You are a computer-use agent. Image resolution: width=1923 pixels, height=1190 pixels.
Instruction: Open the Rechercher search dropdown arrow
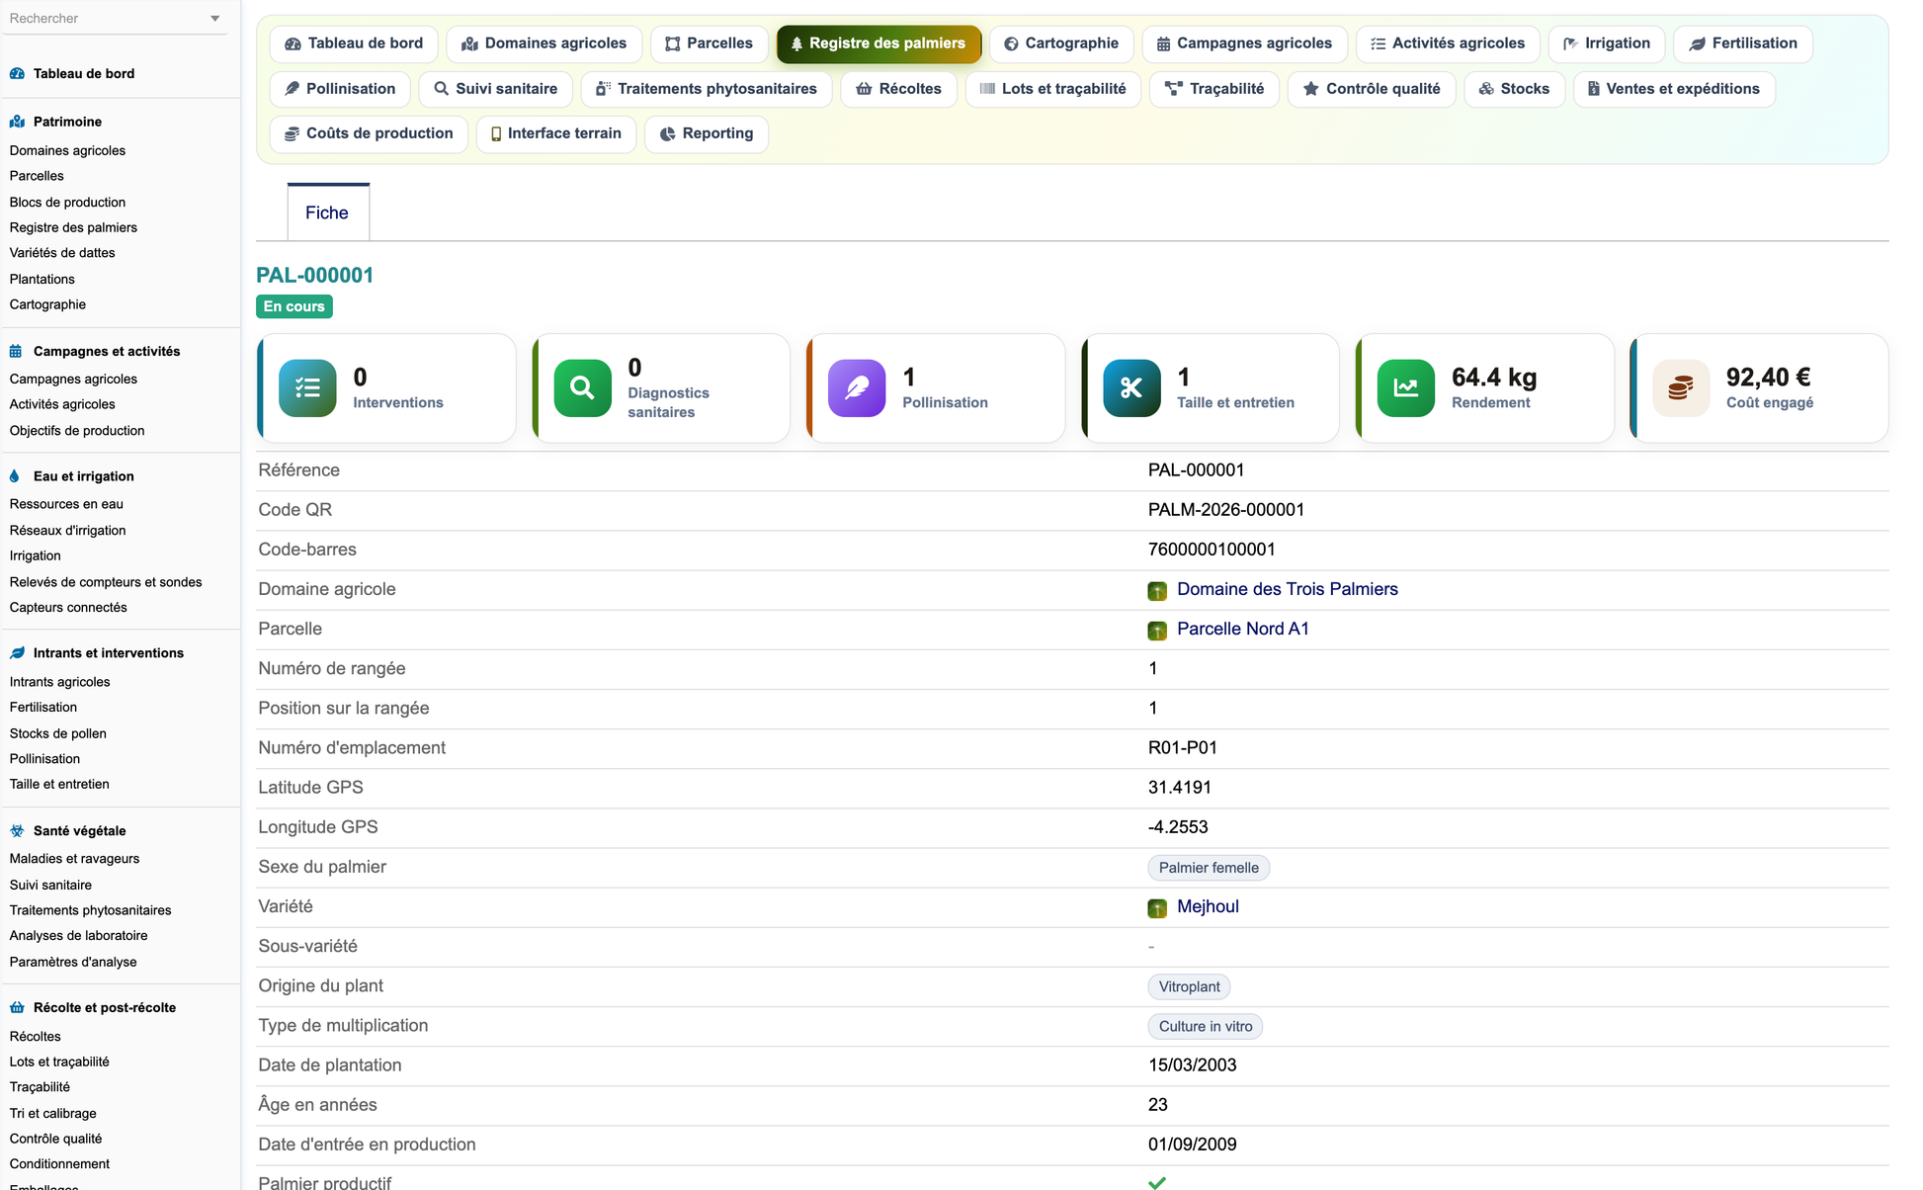pyautogui.click(x=214, y=19)
